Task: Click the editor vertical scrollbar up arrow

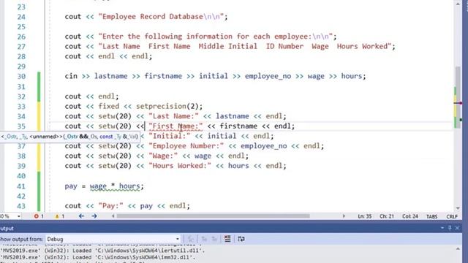Action: tap(458, 4)
